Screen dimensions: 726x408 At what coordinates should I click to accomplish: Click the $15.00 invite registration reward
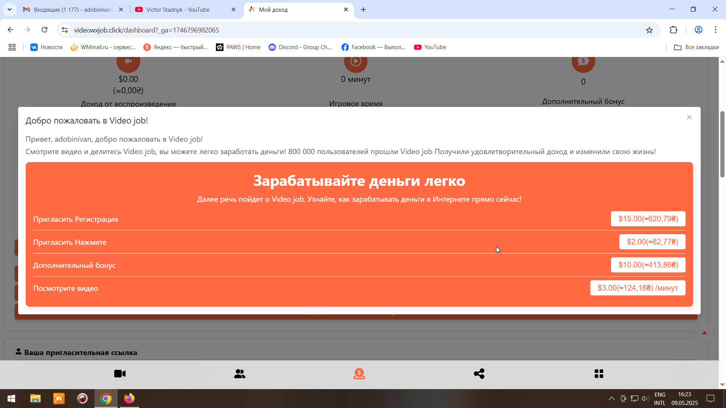tap(648, 219)
